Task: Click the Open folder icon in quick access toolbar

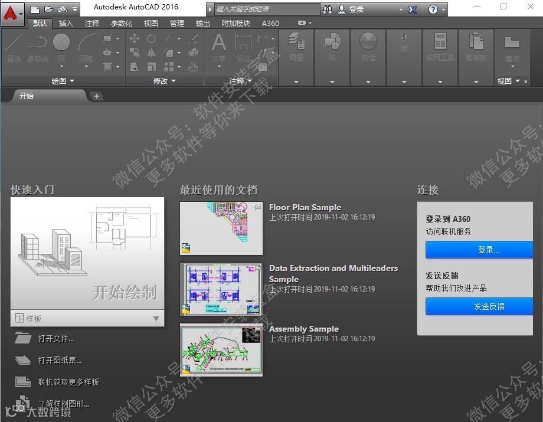Action: pos(49,9)
